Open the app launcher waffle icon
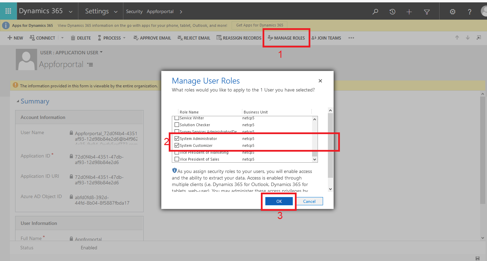 pos(8,11)
